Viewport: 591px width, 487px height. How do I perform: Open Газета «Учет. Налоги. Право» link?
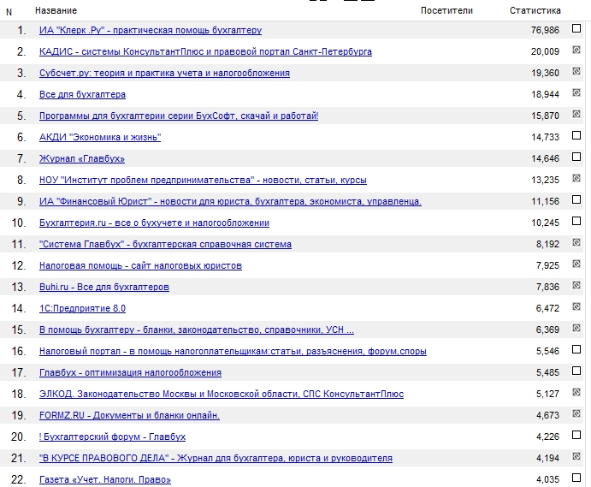105,480
